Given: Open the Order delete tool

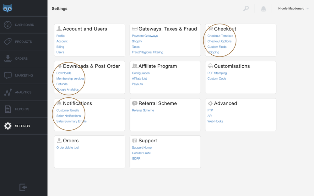Looking at the screenshot, I should point(68,148).
